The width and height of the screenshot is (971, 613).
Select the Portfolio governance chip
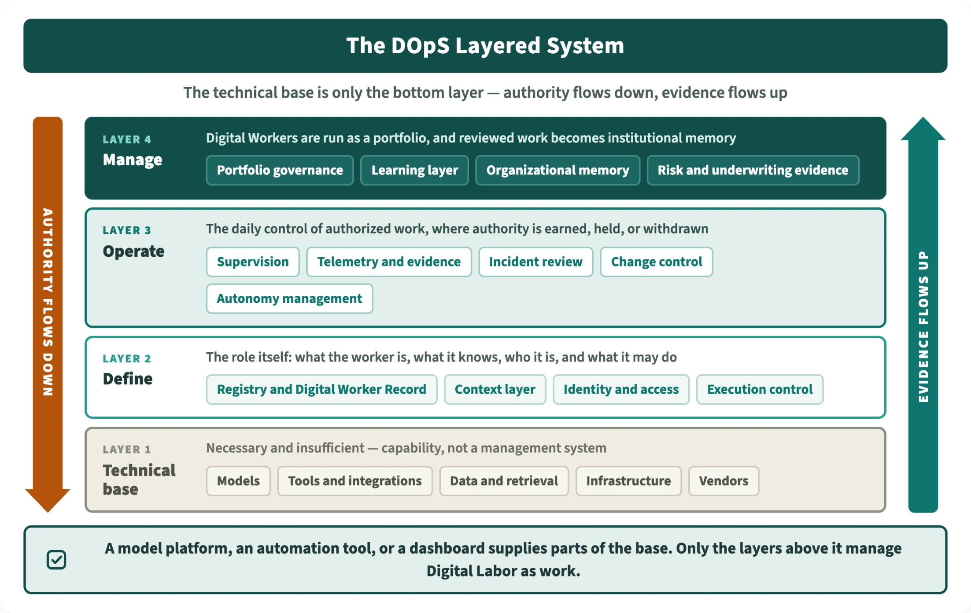point(280,170)
